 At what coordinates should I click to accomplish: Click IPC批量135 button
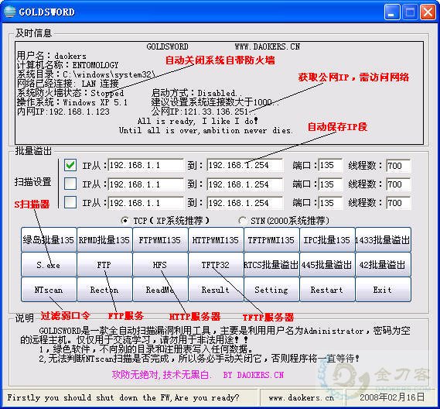pyautogui.click(x=327, y=240)
